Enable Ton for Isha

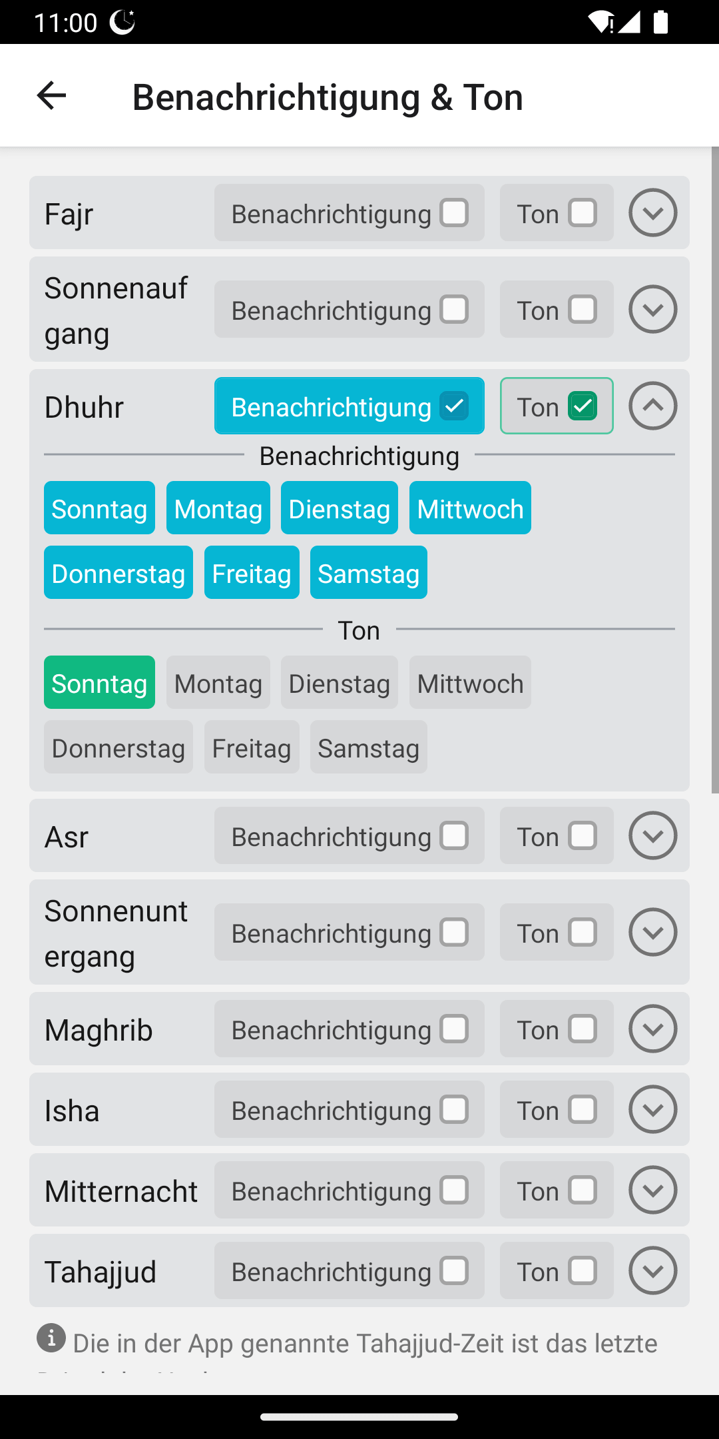click(583, 1110)
